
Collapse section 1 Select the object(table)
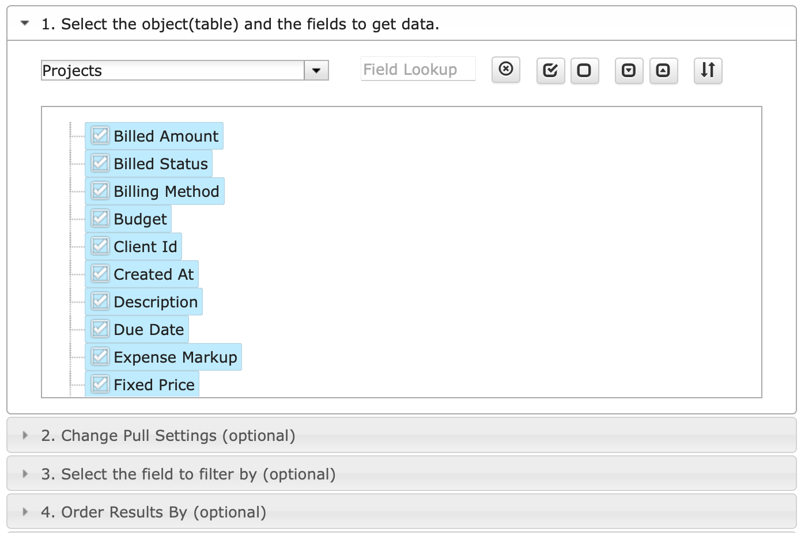click(401, 24)
